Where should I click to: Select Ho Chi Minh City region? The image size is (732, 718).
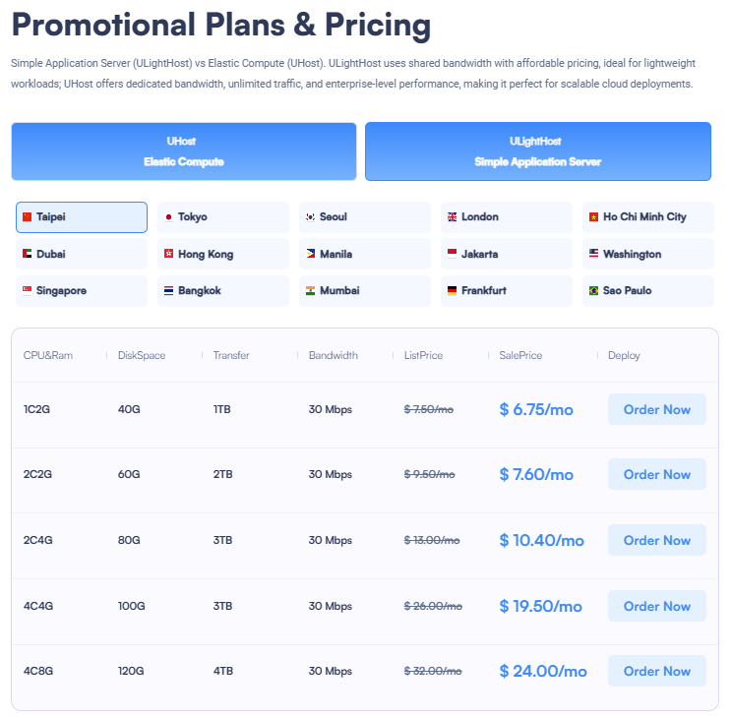tap(648, 217)
